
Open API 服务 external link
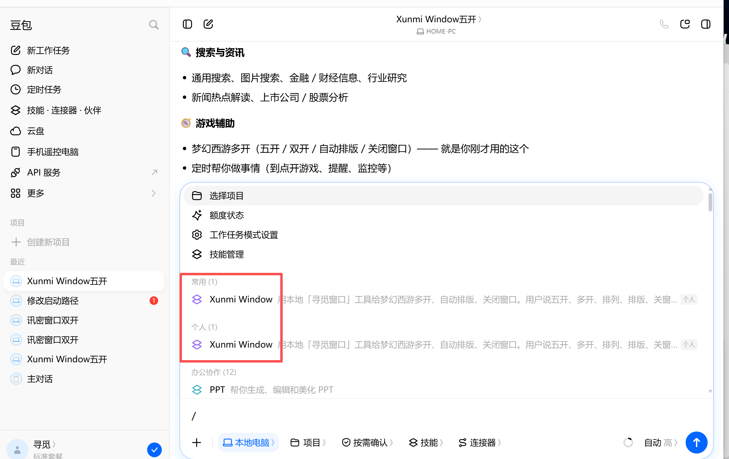pyautogui.click(x=84, y=172)
